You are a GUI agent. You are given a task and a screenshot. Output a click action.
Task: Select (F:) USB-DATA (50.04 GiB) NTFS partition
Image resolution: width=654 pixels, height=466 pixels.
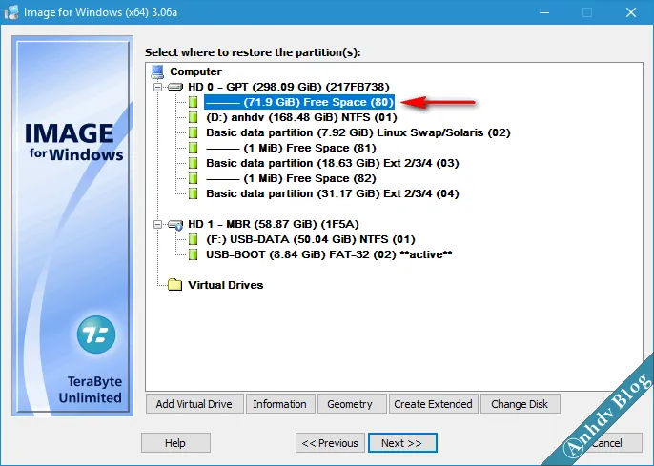311,239
